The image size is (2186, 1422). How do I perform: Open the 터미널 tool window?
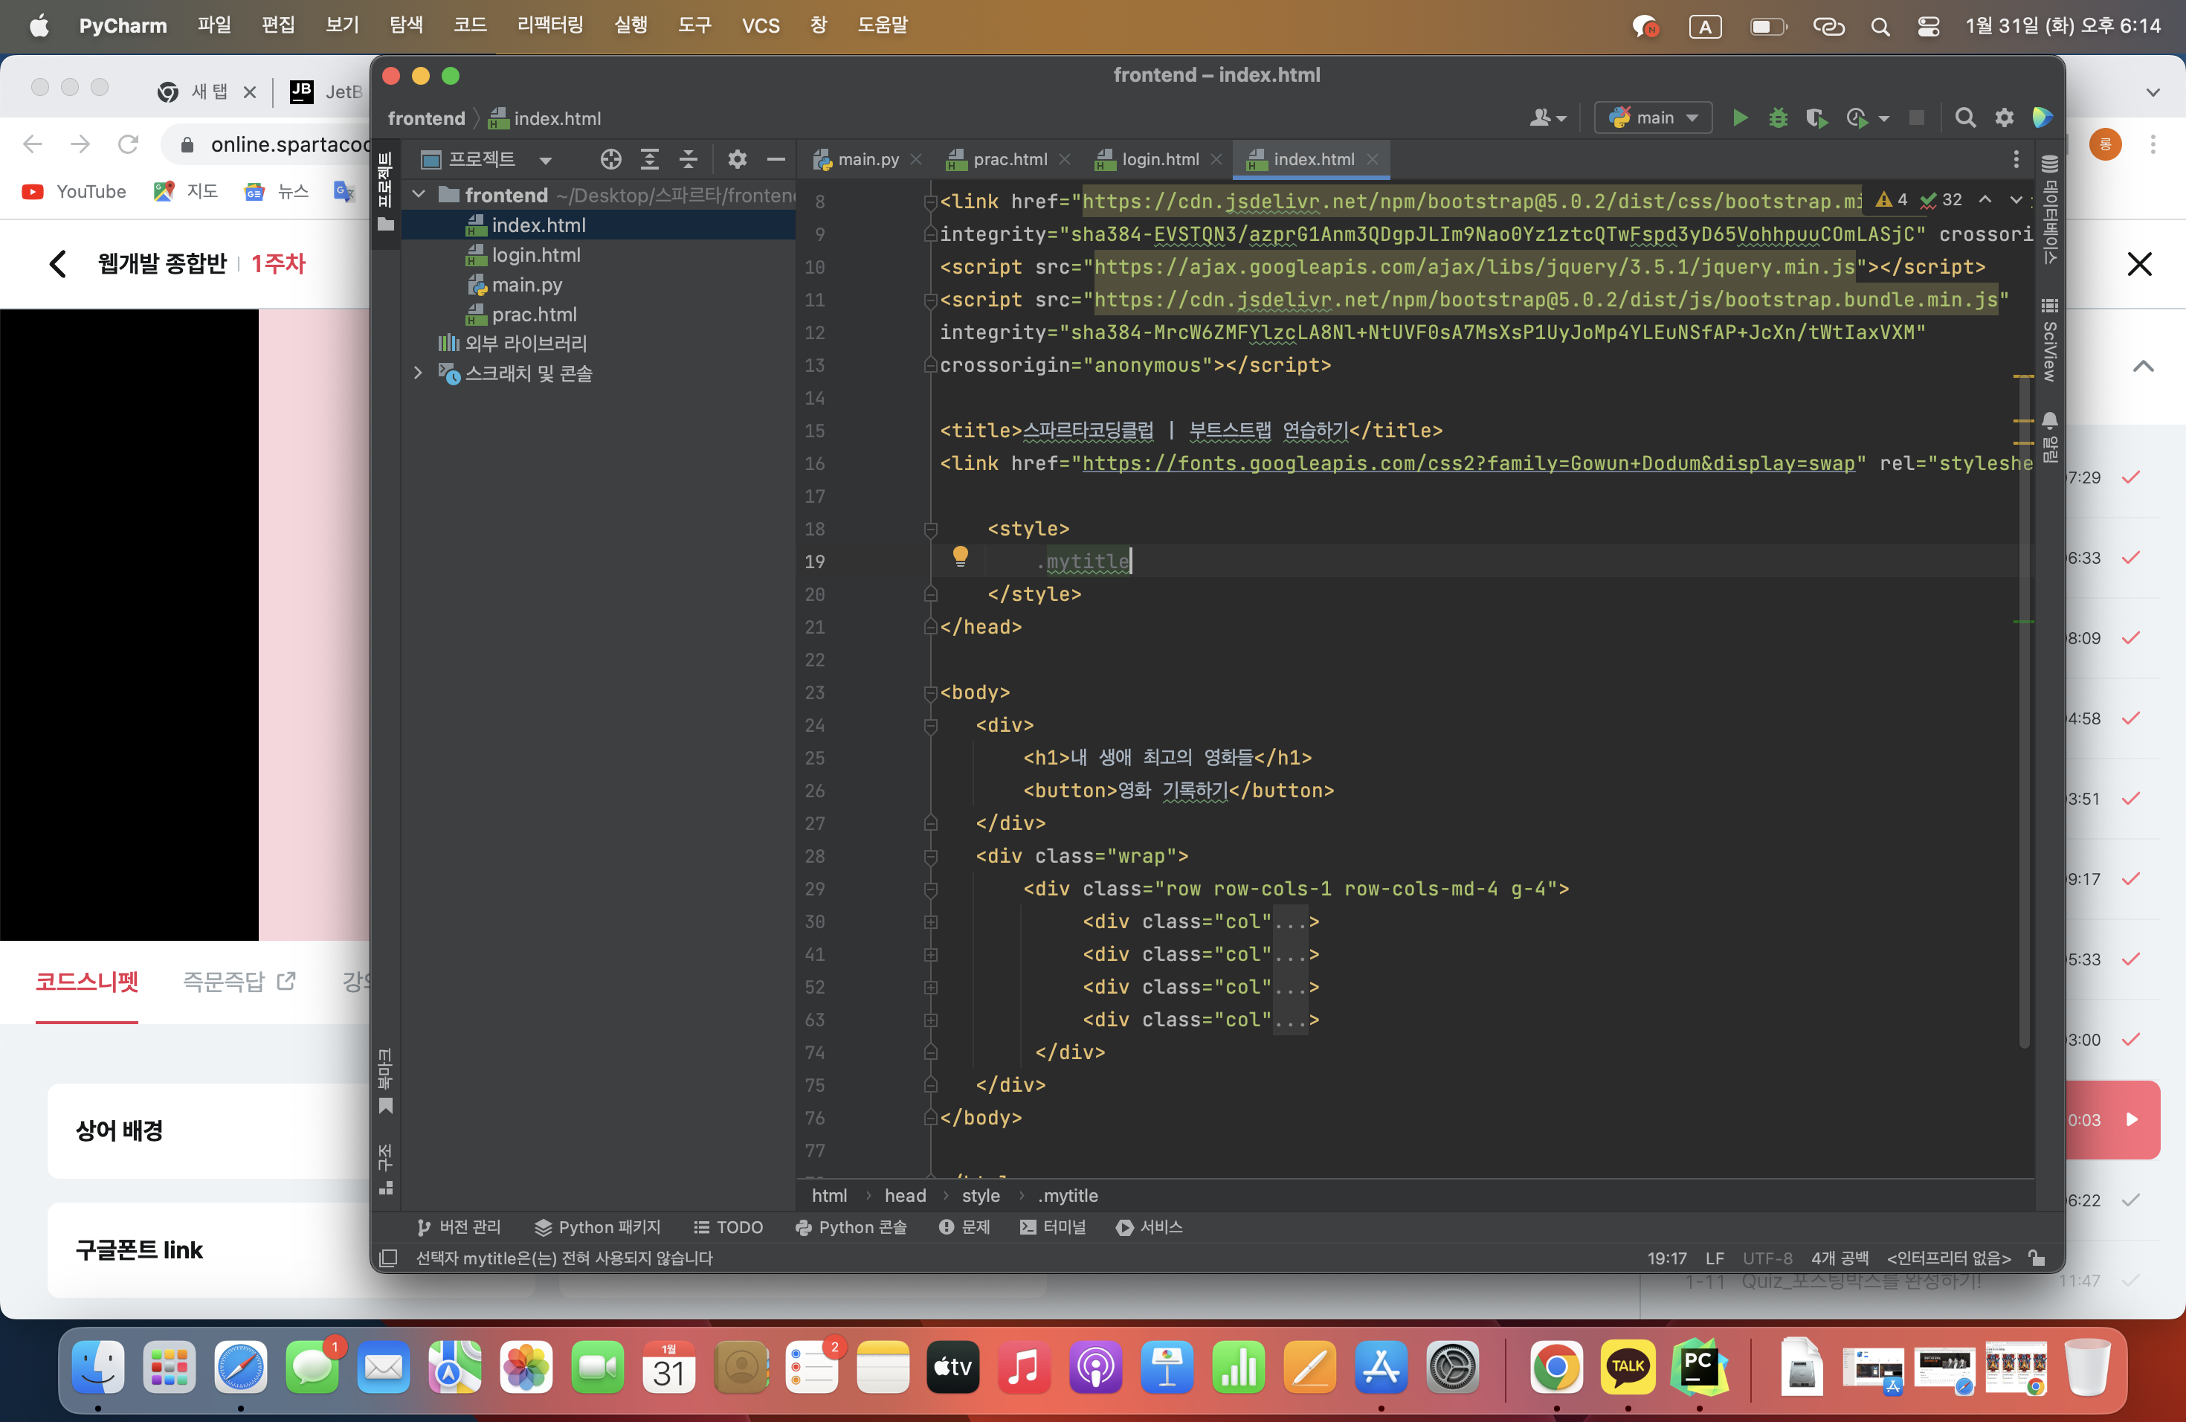1053,1227
